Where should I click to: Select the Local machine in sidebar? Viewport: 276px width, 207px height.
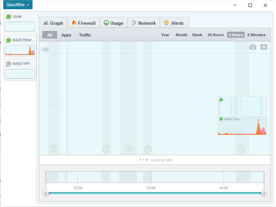[x=20, y=22]
